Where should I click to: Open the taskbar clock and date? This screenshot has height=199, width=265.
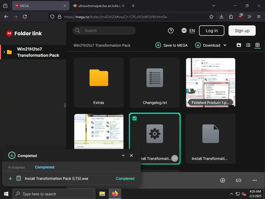point(255,194)
